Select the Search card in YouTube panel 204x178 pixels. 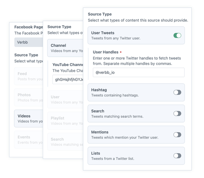[65, 142]
